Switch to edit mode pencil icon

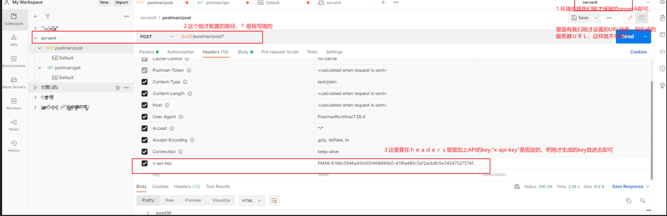[630, 18]
